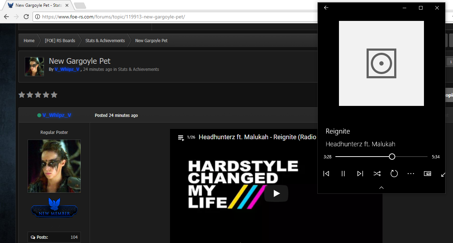Viewport: 453px width, 243px height.
Task: Close the New Gargoyle Pet browser tab
Action: pos(67,5)
